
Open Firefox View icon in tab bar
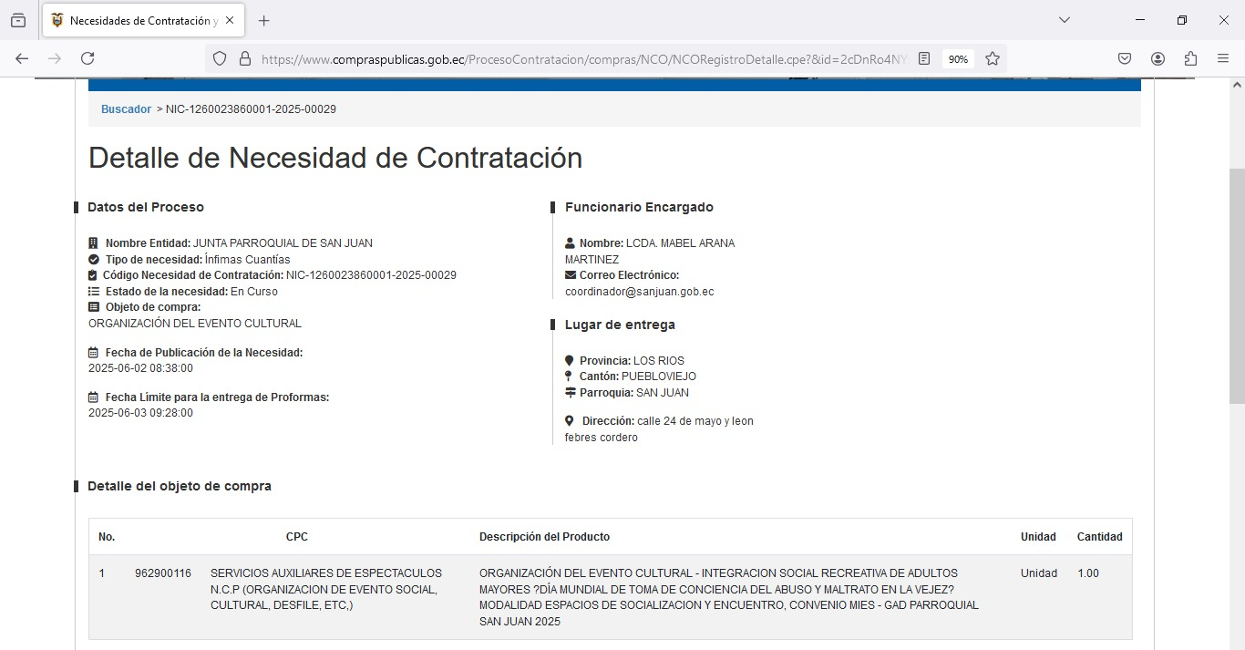(x=18, y=20)
